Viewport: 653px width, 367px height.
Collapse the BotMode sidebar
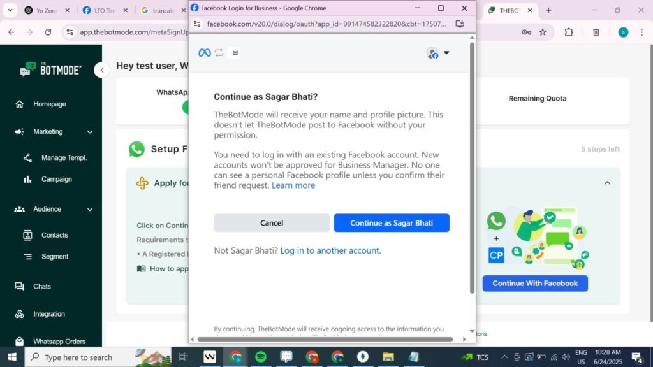101,70
